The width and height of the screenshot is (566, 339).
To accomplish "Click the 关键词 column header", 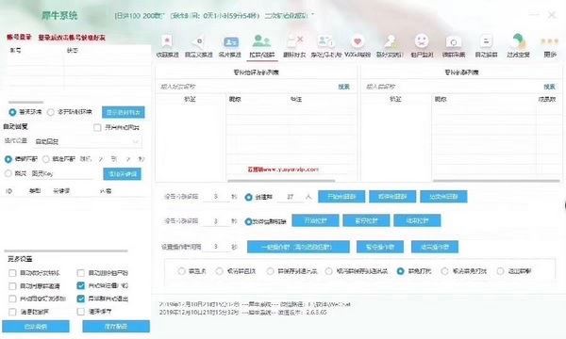I will coord(61,191).
